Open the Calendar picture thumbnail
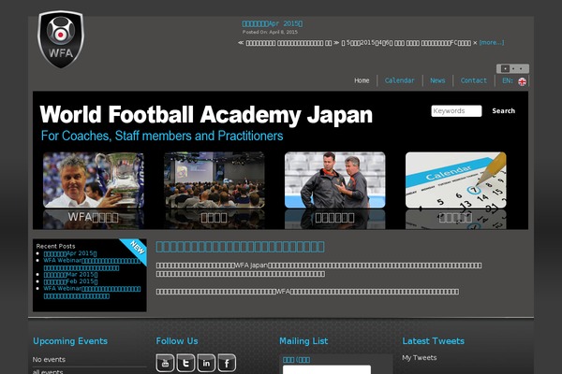562x374 pixels. [456, 180]
